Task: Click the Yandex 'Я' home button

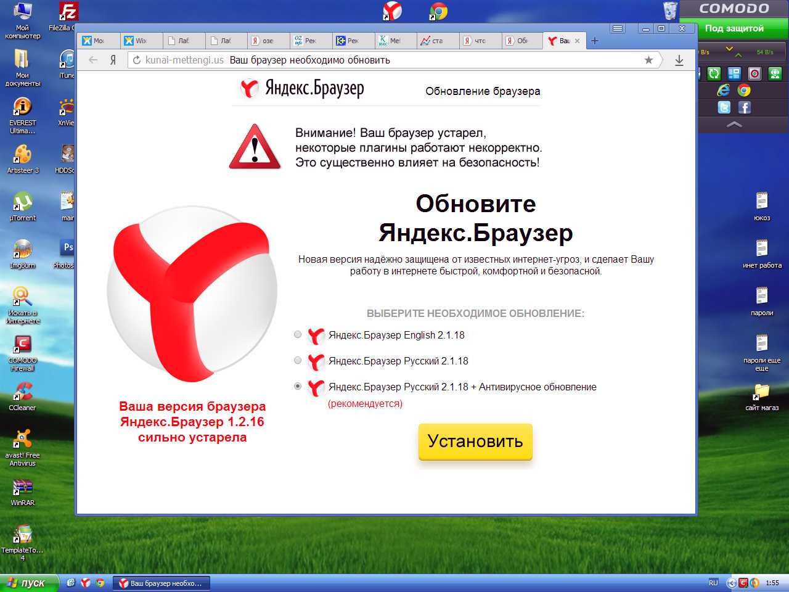Action: 113,60
